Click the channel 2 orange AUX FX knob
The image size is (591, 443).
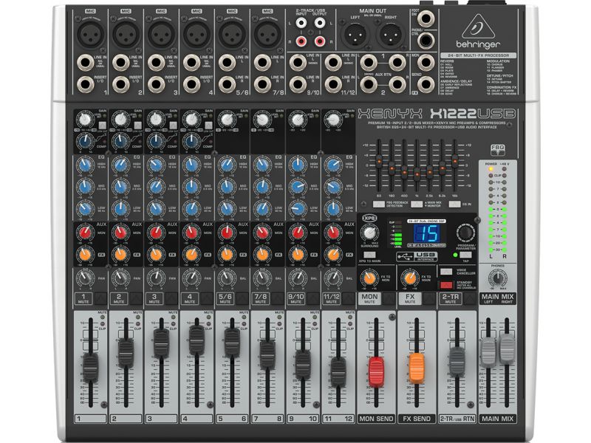coord(120,254)
